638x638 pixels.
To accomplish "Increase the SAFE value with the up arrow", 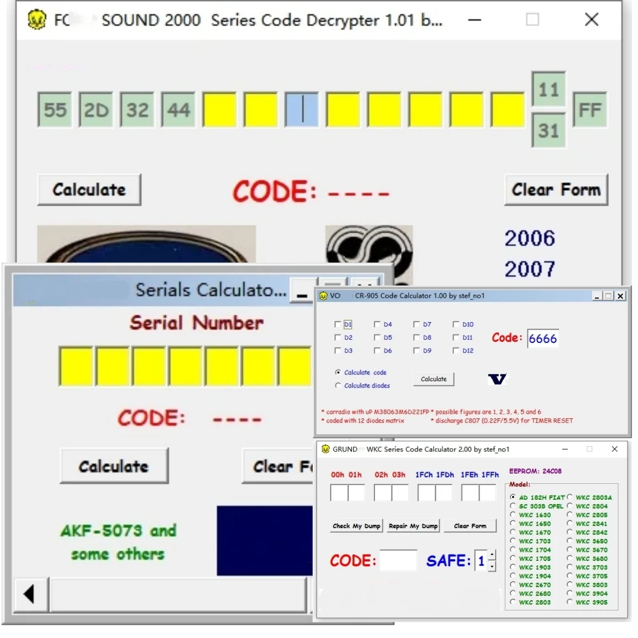I will click(492, 556).
